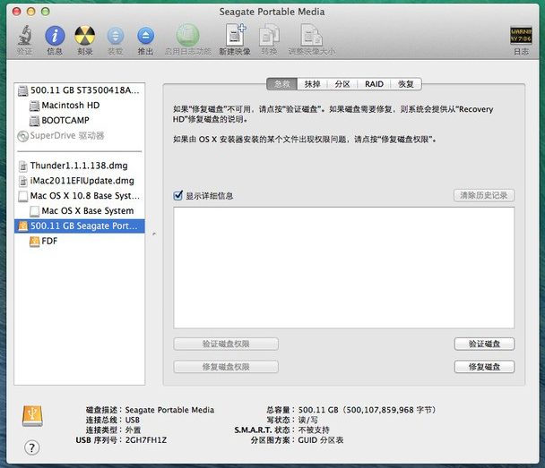Switch to the Restore (恢复) tab
545x468 pixels.
pos(406,84)
